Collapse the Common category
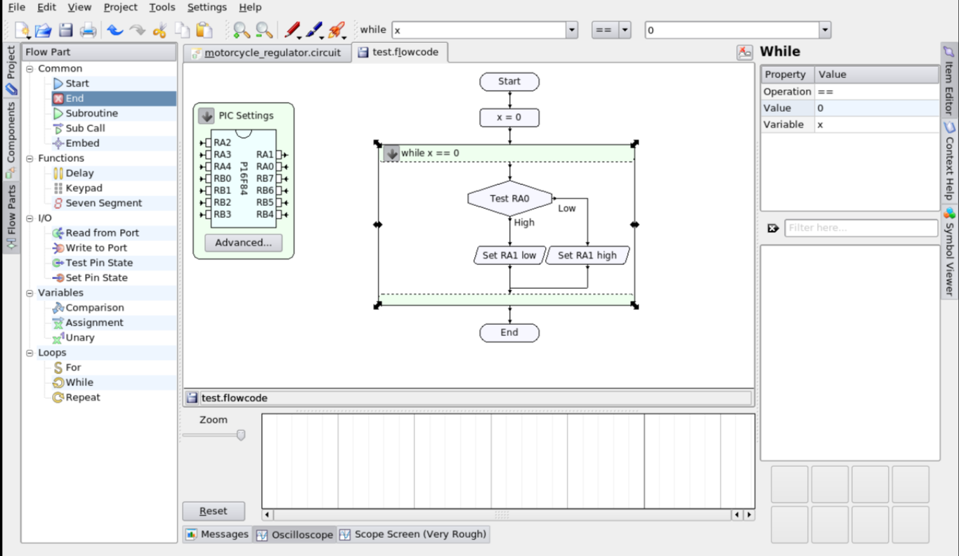This screenshot has width=959, height=556. coord(30,69)
